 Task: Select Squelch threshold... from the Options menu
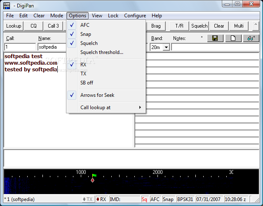coord(101,52)
